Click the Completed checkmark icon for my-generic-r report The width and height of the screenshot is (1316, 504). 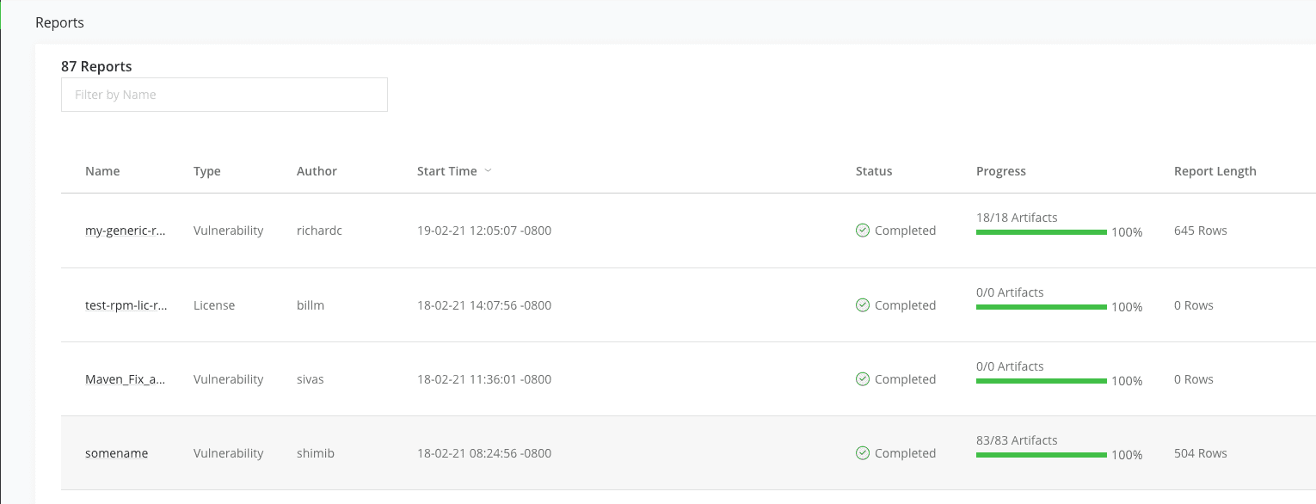[862, 230]
